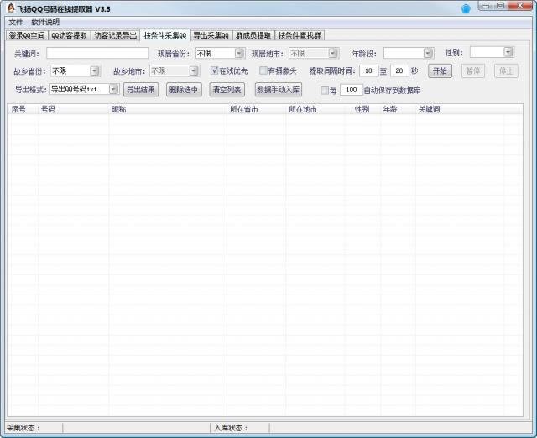Image resolution: width=537 pixels, height=438 pixels.
Task: Open the 软件说明 menu
Action: tap(45, 22)
